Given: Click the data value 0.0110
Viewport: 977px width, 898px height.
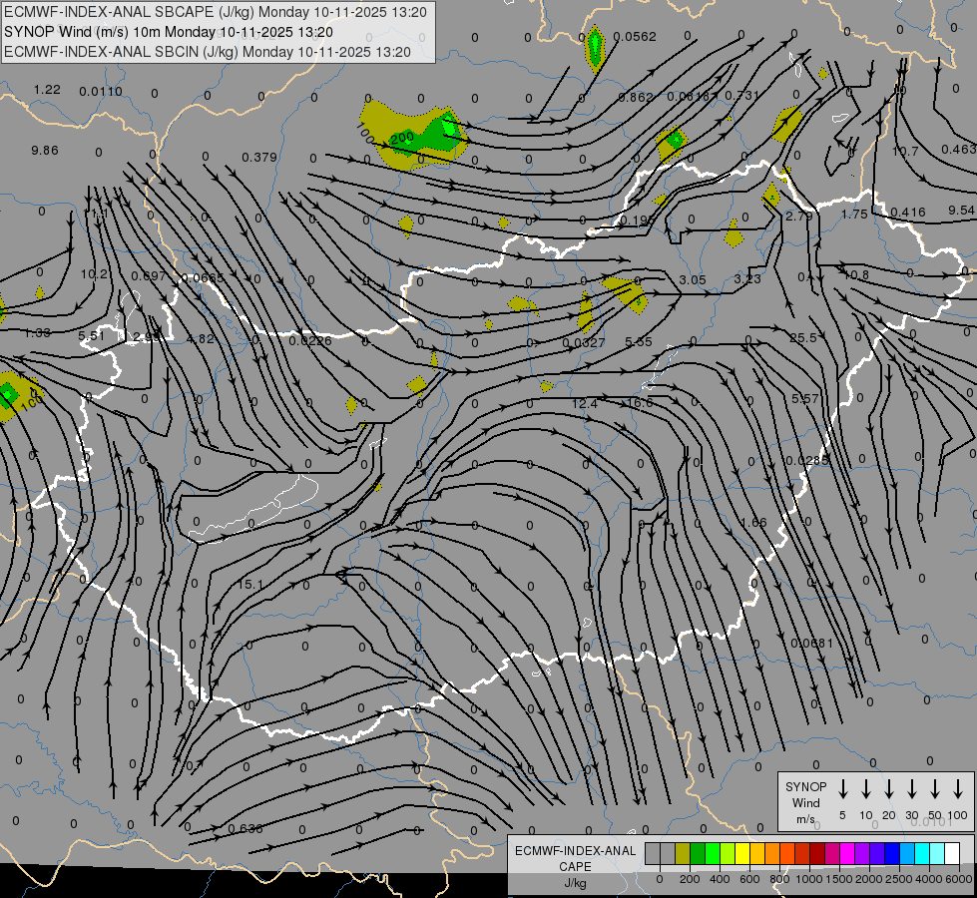Looking at the screenshot, I should click(101, 92).
